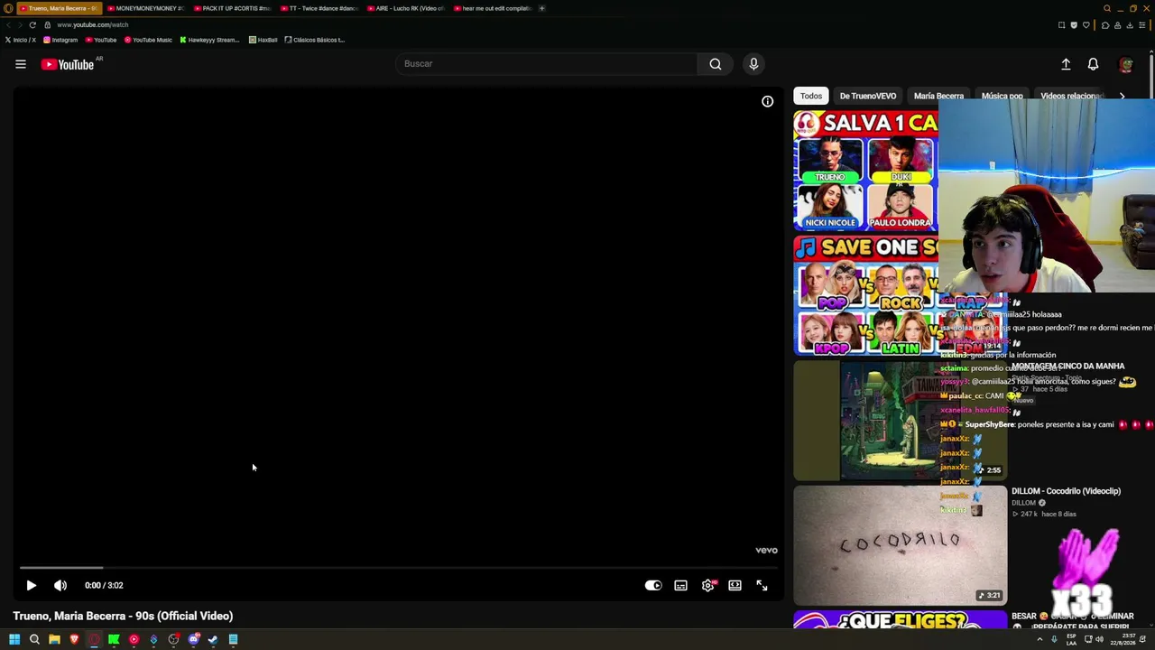The width and height of the screenshot is (1155, 650).
Task: Open the Instagram bookmark
Action: tap(60, 40)
